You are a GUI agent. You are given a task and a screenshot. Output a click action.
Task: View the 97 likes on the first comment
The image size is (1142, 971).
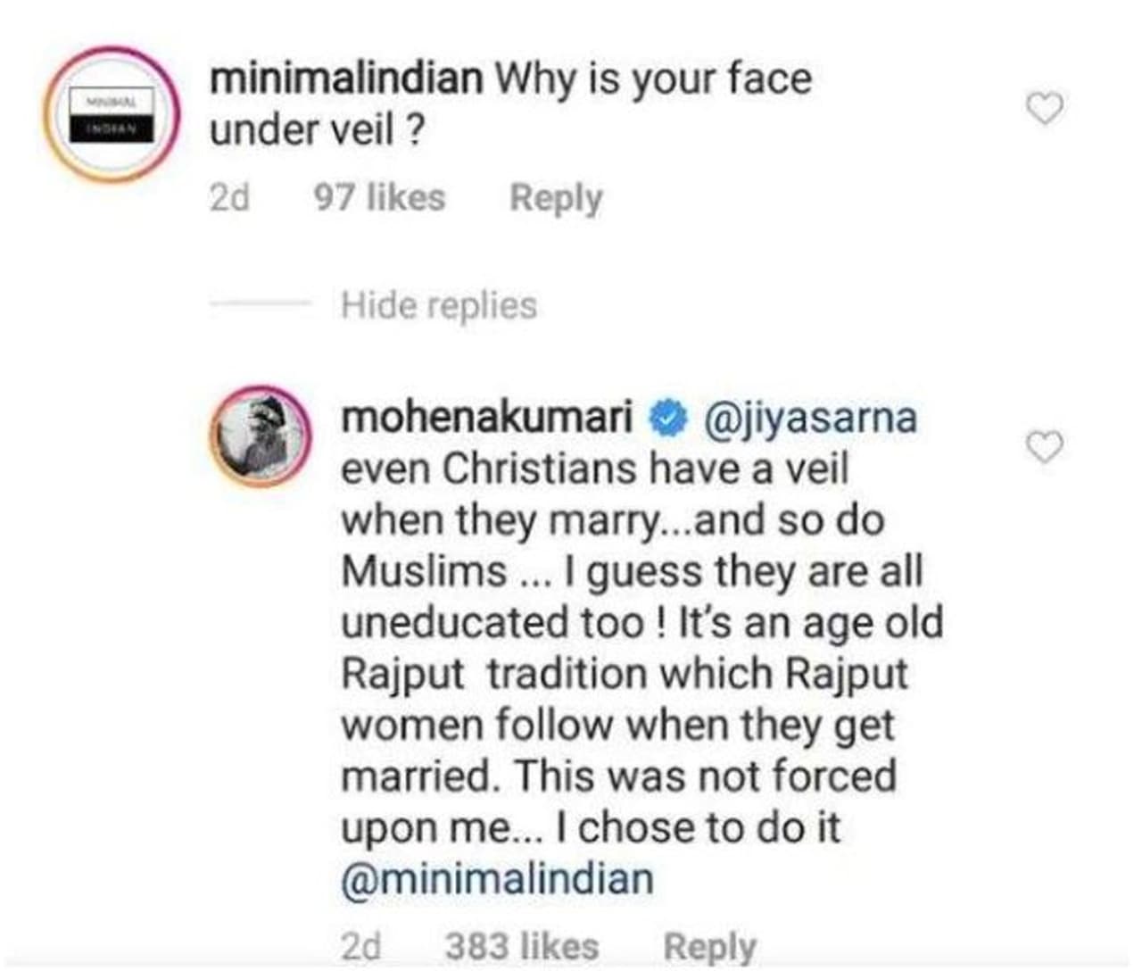click(x=379, y=198)
